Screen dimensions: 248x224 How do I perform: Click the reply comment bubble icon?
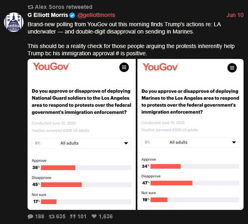[30, 217]
